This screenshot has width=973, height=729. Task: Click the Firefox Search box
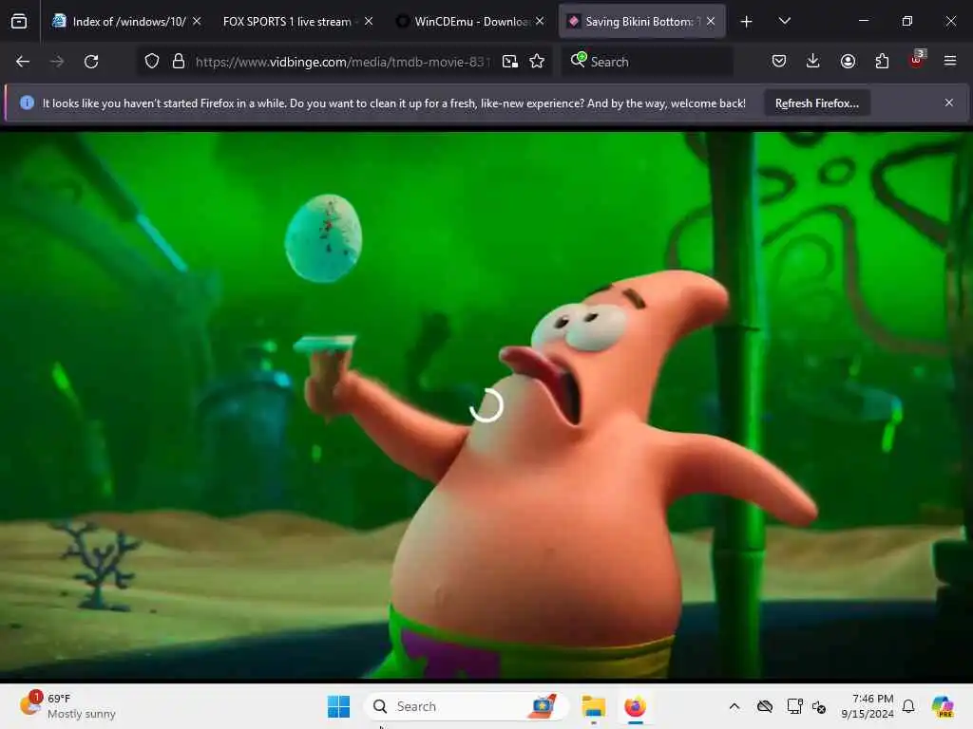tap(646, 62)
